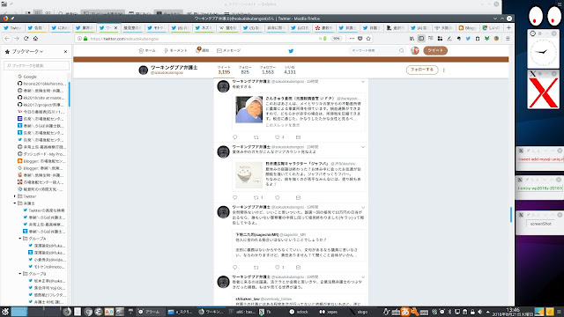
Task: Switch to the first Twitter tab
Action: click(12, 27)
